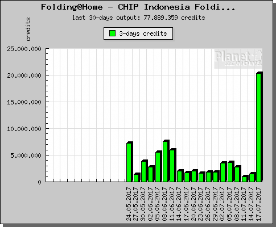Click the 27.05.2017 date label
276x227 pixels.
(136, 204)
